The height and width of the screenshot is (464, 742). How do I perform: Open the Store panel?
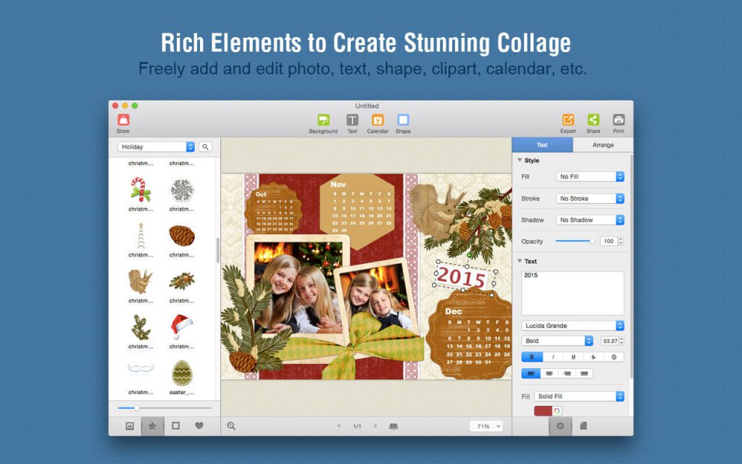coord(122,121)
